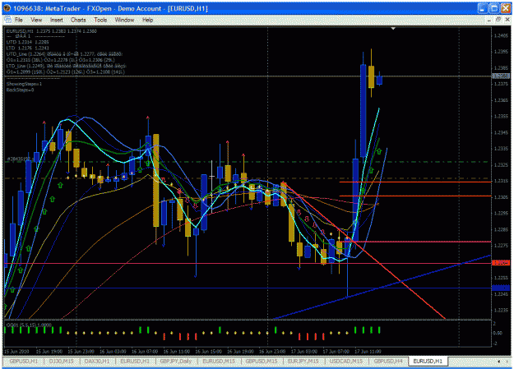Open the Window menu
514x369 pixels.
(x=124, y=20)
